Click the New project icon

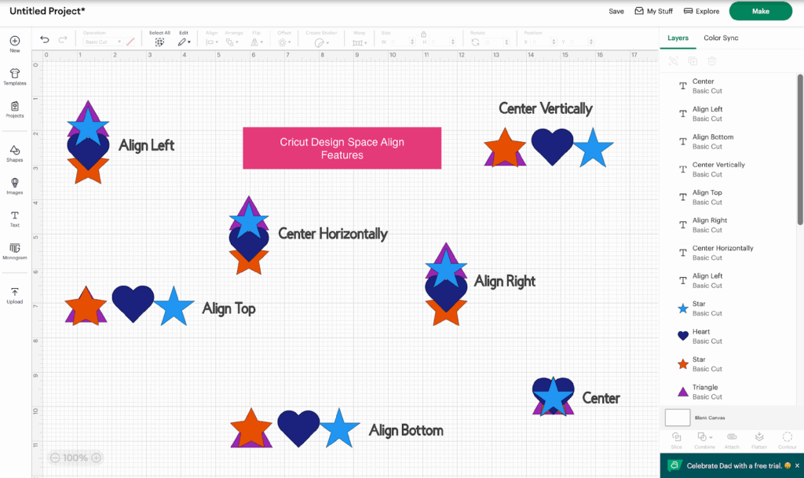(15, 43)
